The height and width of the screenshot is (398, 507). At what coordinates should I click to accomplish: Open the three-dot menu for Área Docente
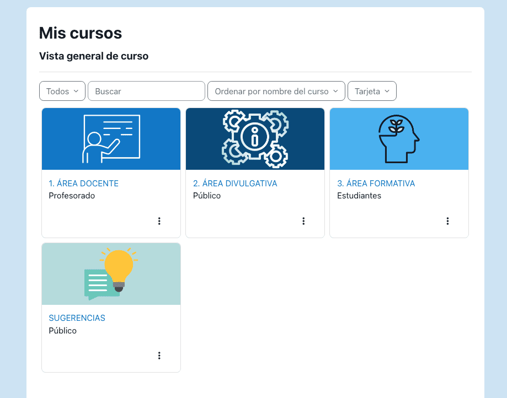[159, 221]
